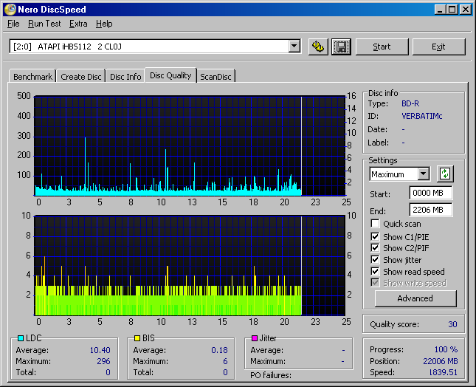The width and height of the screenshot is (476, 387).
Task: Open the Advanced settings button
Action: 415,298
